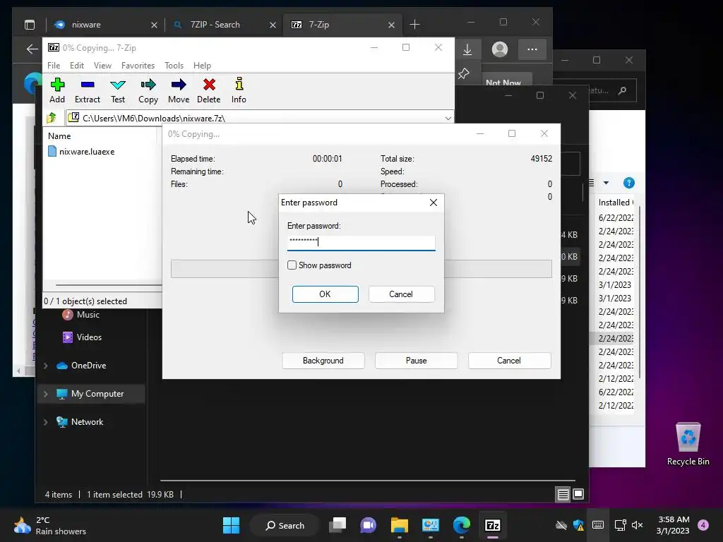Open View menu in 7-Zip

coord(102,66)
